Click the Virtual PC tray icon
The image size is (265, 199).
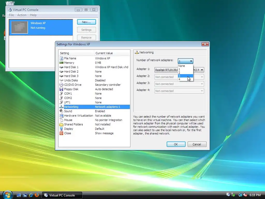point(228,195)
